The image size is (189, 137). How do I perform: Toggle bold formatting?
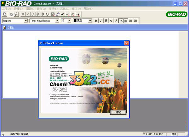(96, 21)
